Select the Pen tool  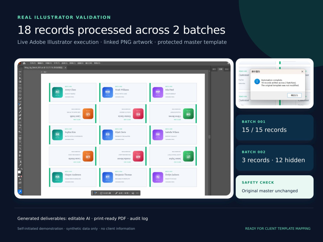point(20,119)
